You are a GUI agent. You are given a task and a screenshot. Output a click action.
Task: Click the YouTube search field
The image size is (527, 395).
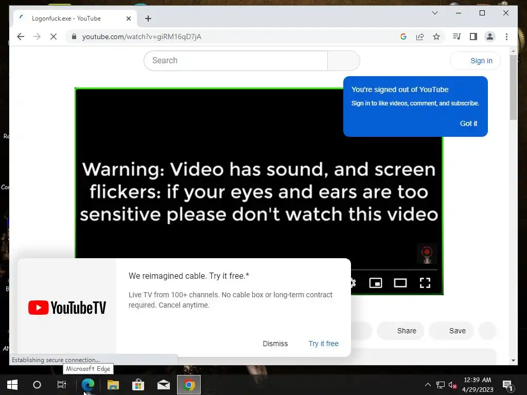[x=236, y=61]
